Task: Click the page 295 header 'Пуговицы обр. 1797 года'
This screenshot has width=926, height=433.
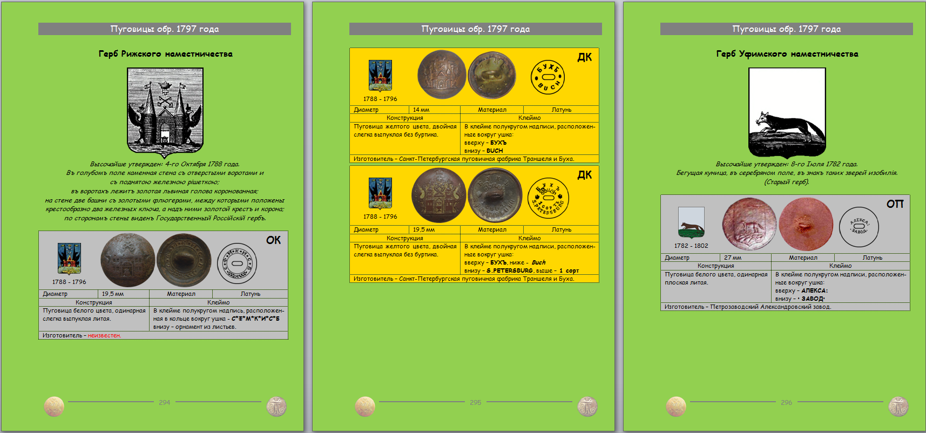Action: (x=475, y=29)
